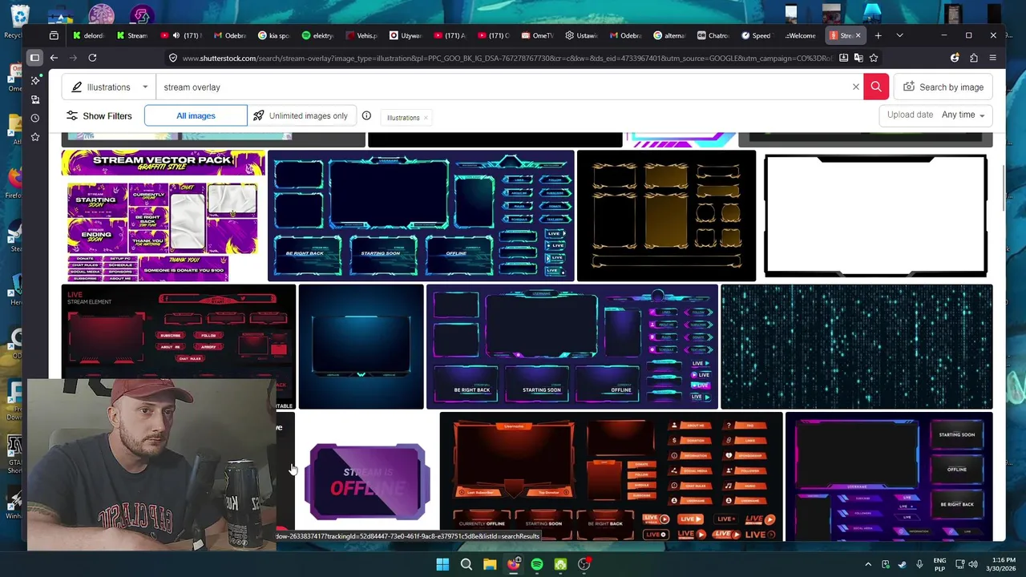The image size is (1026, 577).
Task: Show hidden system tray icons
Action: (868, 564)
